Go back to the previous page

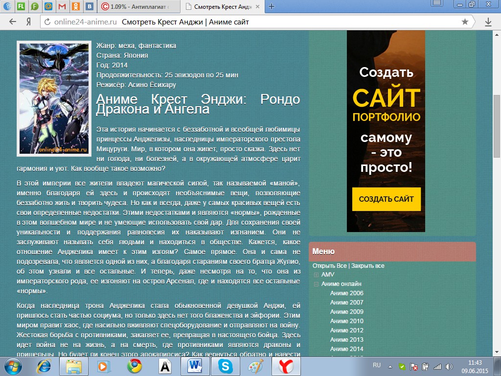pos(12,22)
